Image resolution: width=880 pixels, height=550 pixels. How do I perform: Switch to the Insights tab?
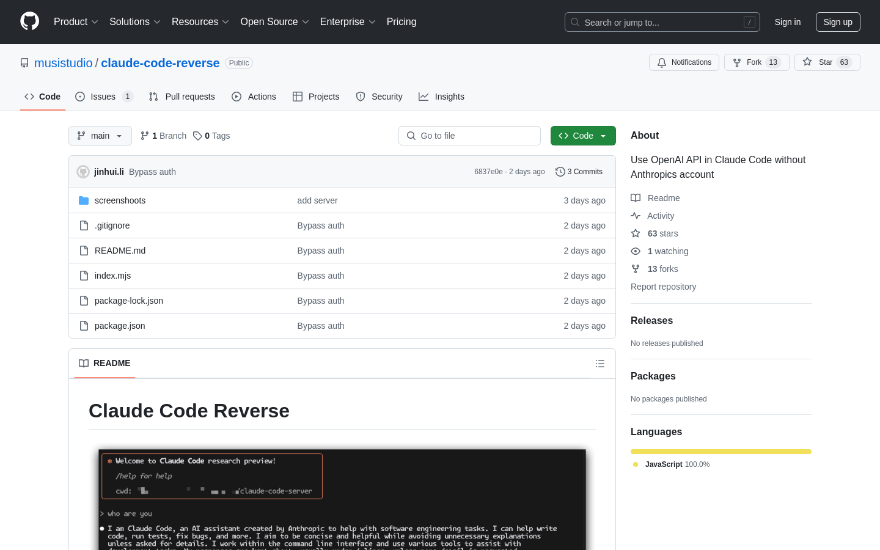tap(441, 97)
